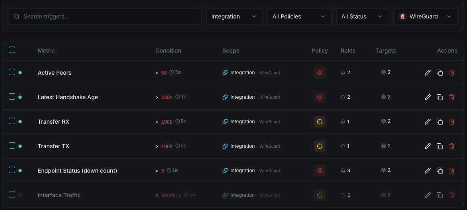Viewport: 467px width, 210px height.
Task: Edit the Active Peers trigger
Action: 427,73
